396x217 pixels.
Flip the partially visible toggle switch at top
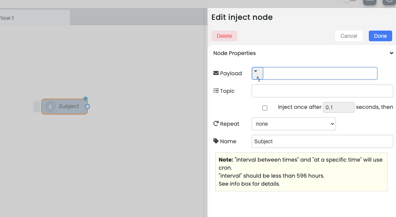pos(350,1)
